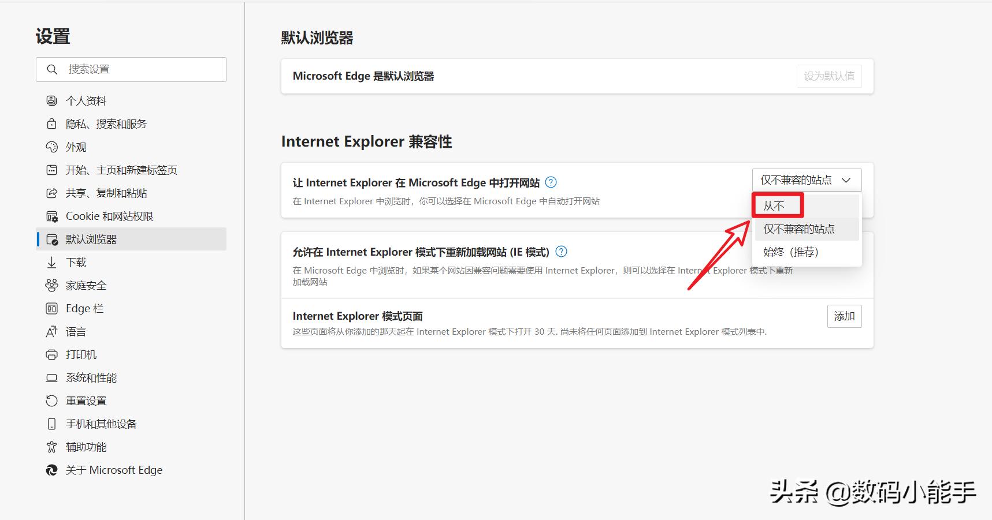The width and height of the screenshot is (992, 520).
Task: Click the question mark beside IE 模式 setting
Action: tap(561, 252)
